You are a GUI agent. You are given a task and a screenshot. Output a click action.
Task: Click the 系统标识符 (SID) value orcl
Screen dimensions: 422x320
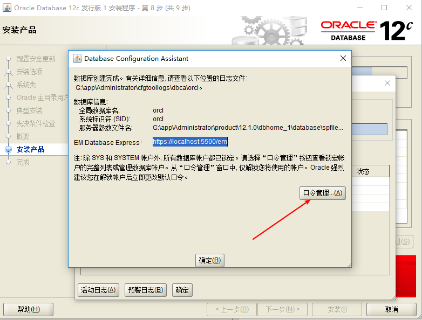(158, 119)
